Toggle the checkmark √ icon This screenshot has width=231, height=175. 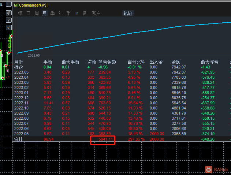pyautogui.click(x=8, y=27)
